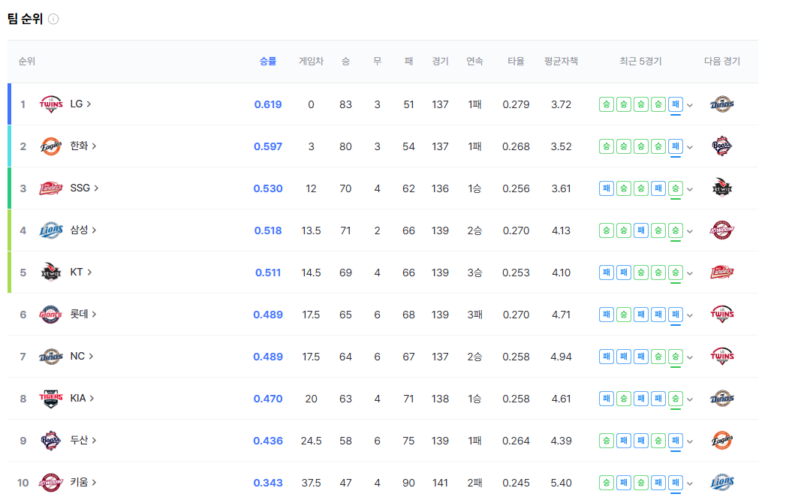Expand 두산's recent 5 games chevron
The image size is (789, 503).
click(690, 441)
